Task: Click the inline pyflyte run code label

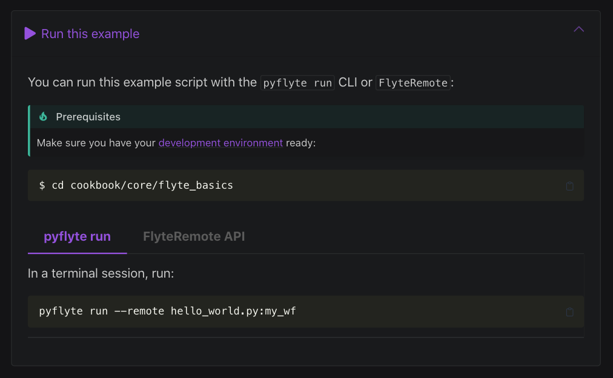Action: click(297, 83)
